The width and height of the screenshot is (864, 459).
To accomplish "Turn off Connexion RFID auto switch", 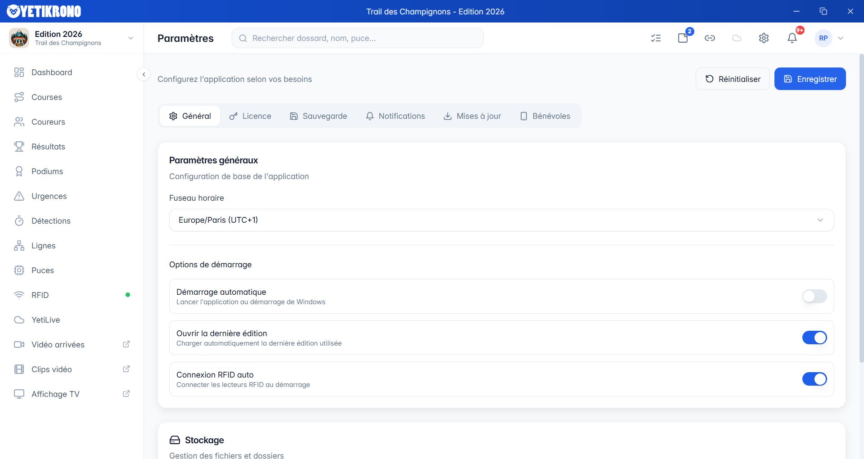I will point(814,379).
